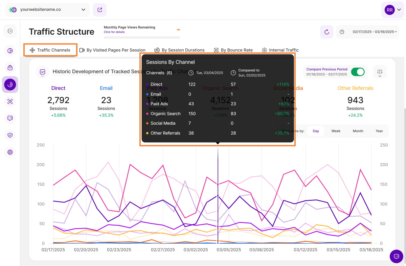406x266 pixels.
Task: Click the 'Click for details' link
Action: click(x=114, y=32)
